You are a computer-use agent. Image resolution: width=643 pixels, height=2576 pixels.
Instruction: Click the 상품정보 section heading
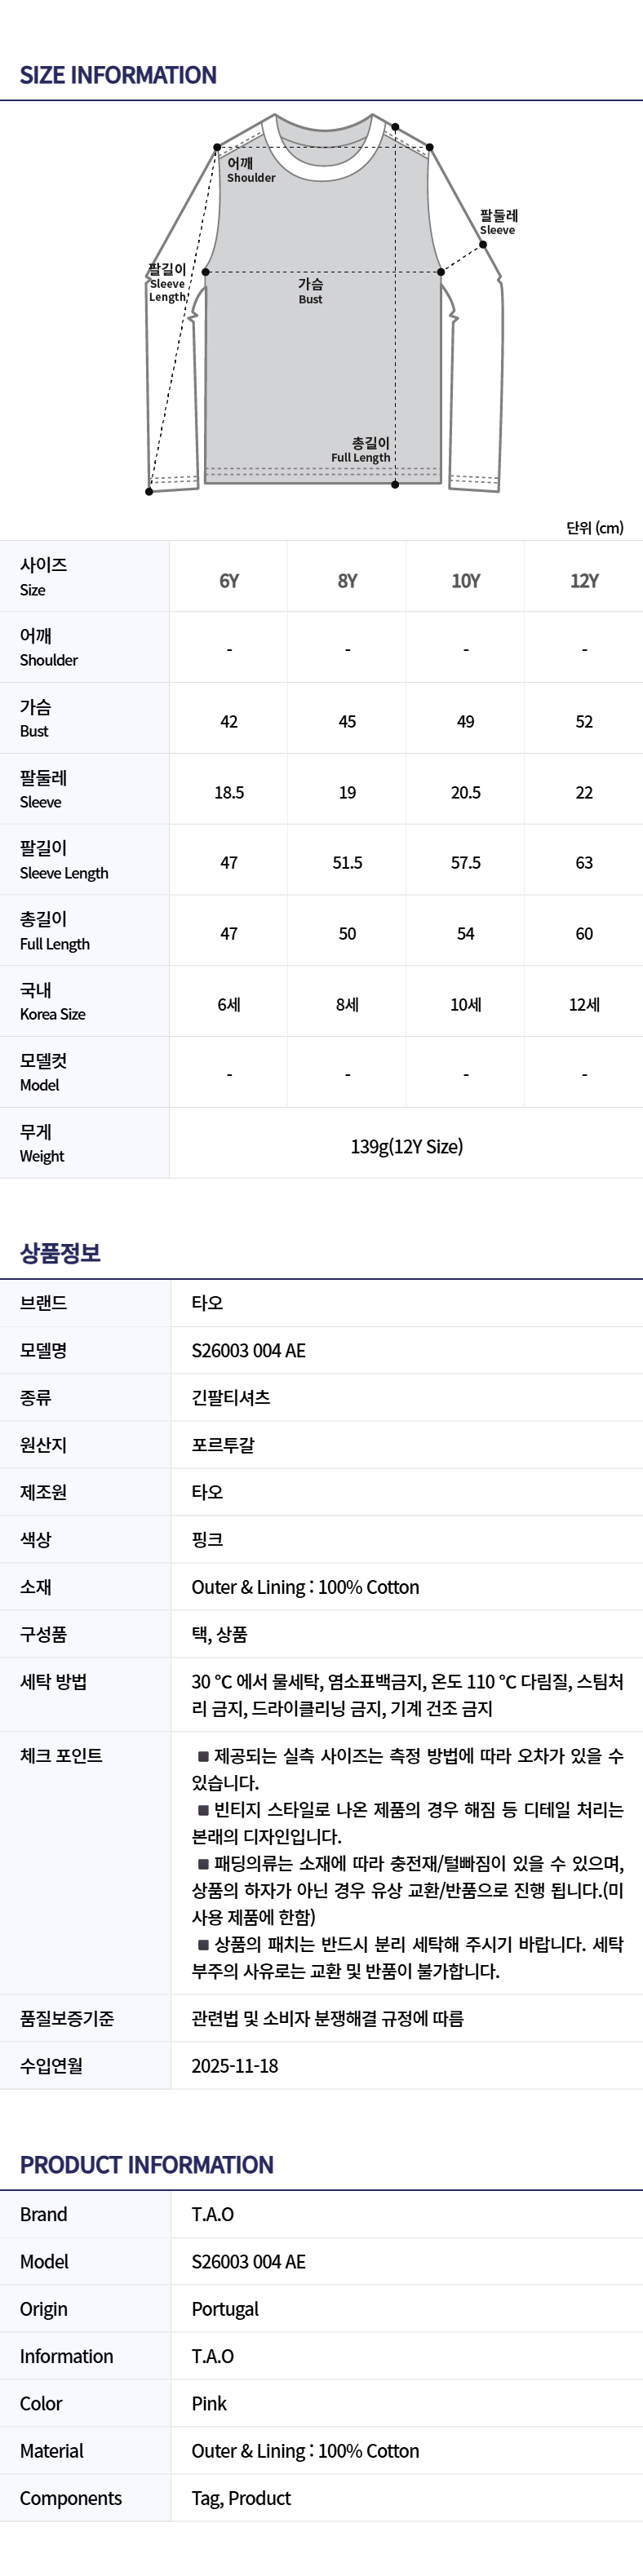click(x=60, y=1253)
